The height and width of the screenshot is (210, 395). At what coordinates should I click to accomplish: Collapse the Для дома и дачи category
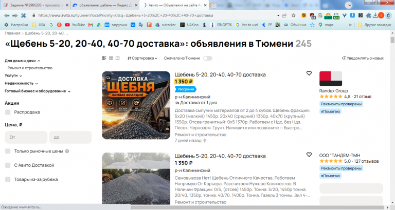pos(22,61)
